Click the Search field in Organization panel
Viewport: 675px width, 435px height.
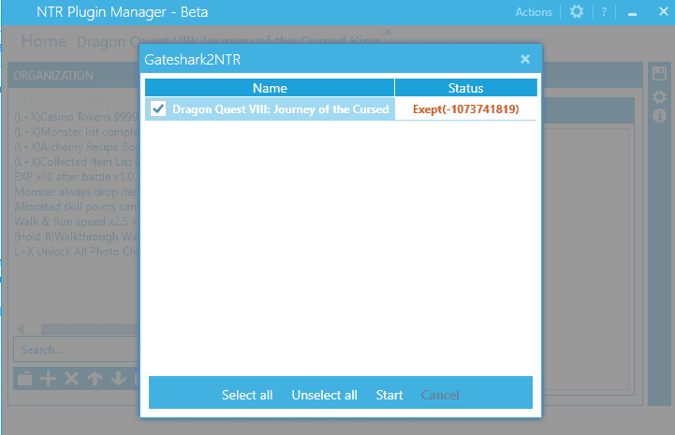click(77, 349)
